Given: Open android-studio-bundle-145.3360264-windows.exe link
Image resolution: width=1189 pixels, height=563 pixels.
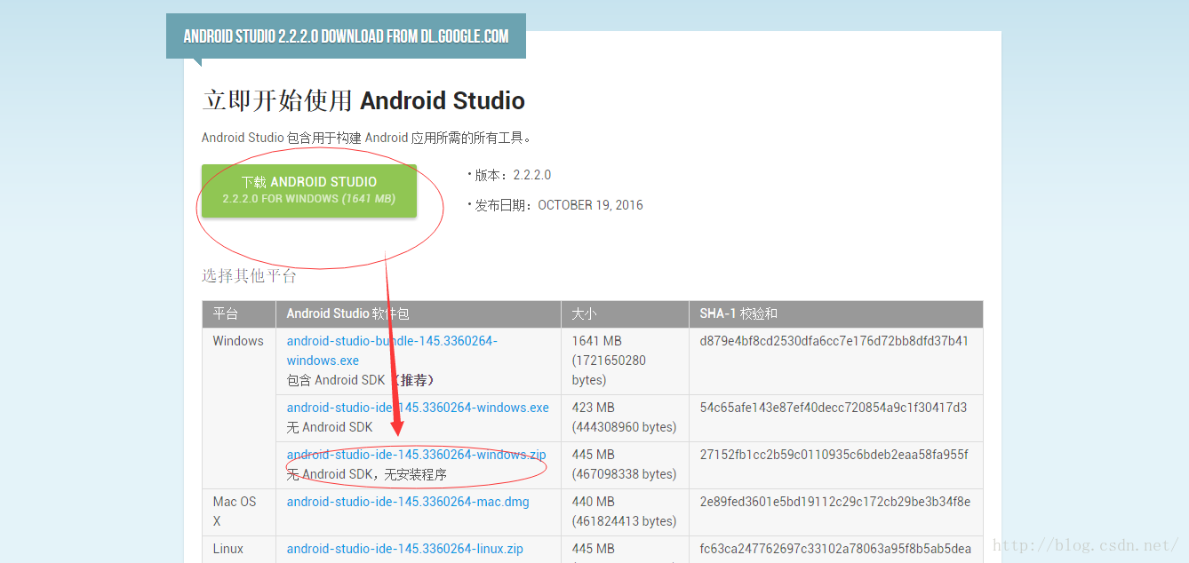Looking at the screenshot, I should pos(392,351).
